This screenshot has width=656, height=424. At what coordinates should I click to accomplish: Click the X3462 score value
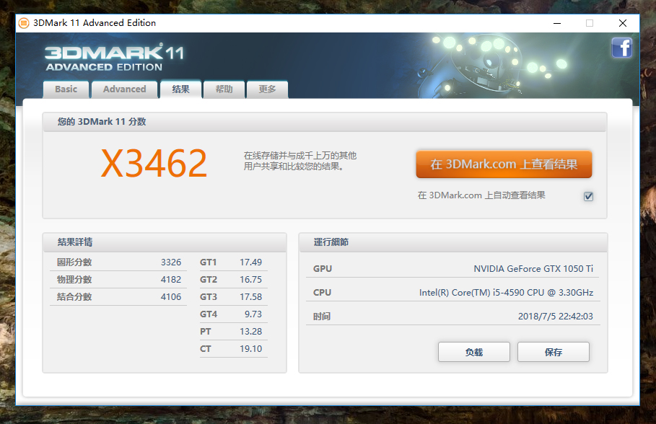click(154, 164)
